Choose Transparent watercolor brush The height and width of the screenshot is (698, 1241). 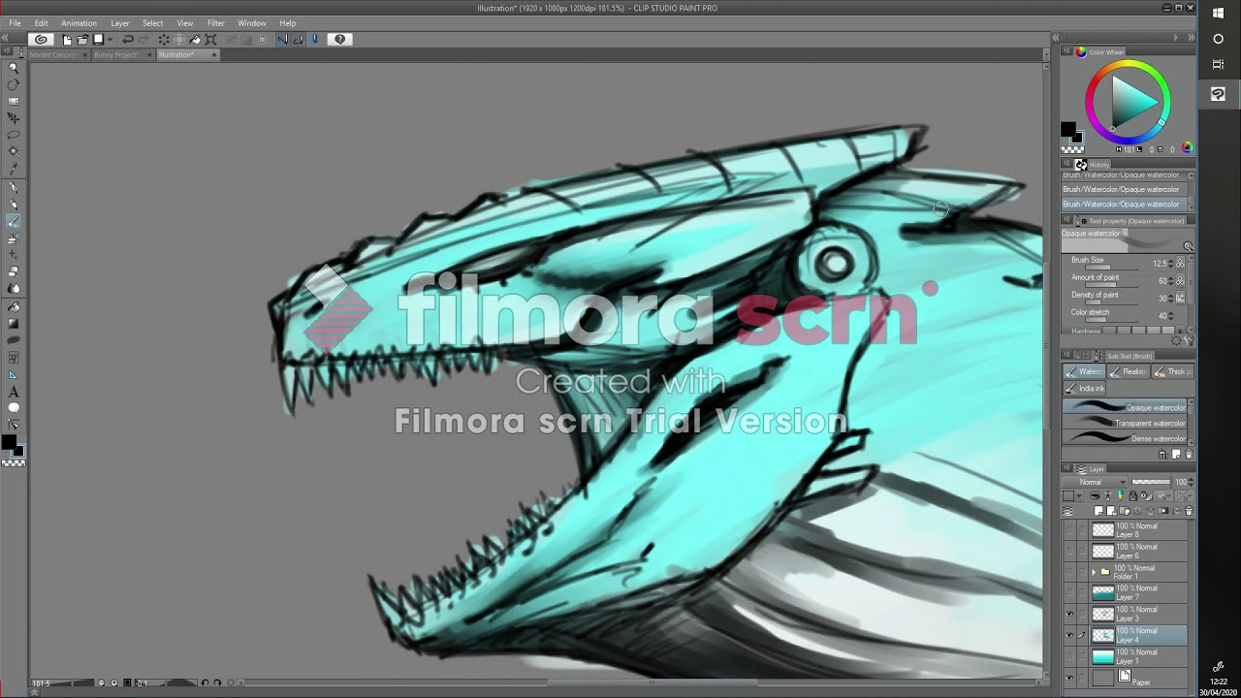[x=1125, y=423]
